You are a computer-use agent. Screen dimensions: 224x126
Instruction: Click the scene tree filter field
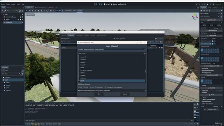tap(12, 11)
